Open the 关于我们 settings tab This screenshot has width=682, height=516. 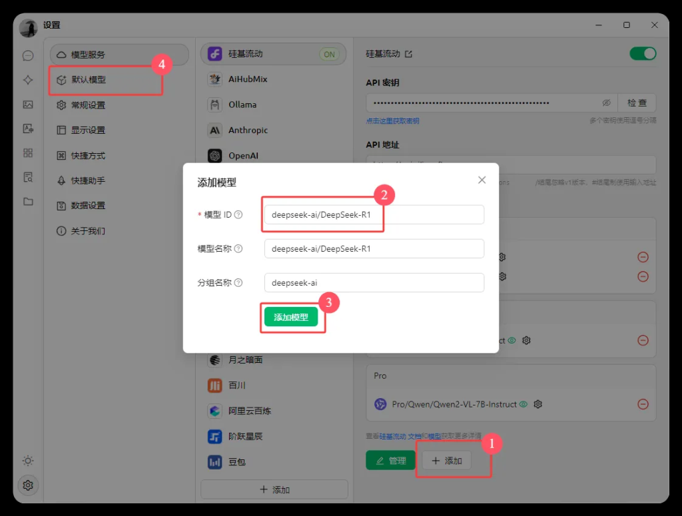[120, 231]
